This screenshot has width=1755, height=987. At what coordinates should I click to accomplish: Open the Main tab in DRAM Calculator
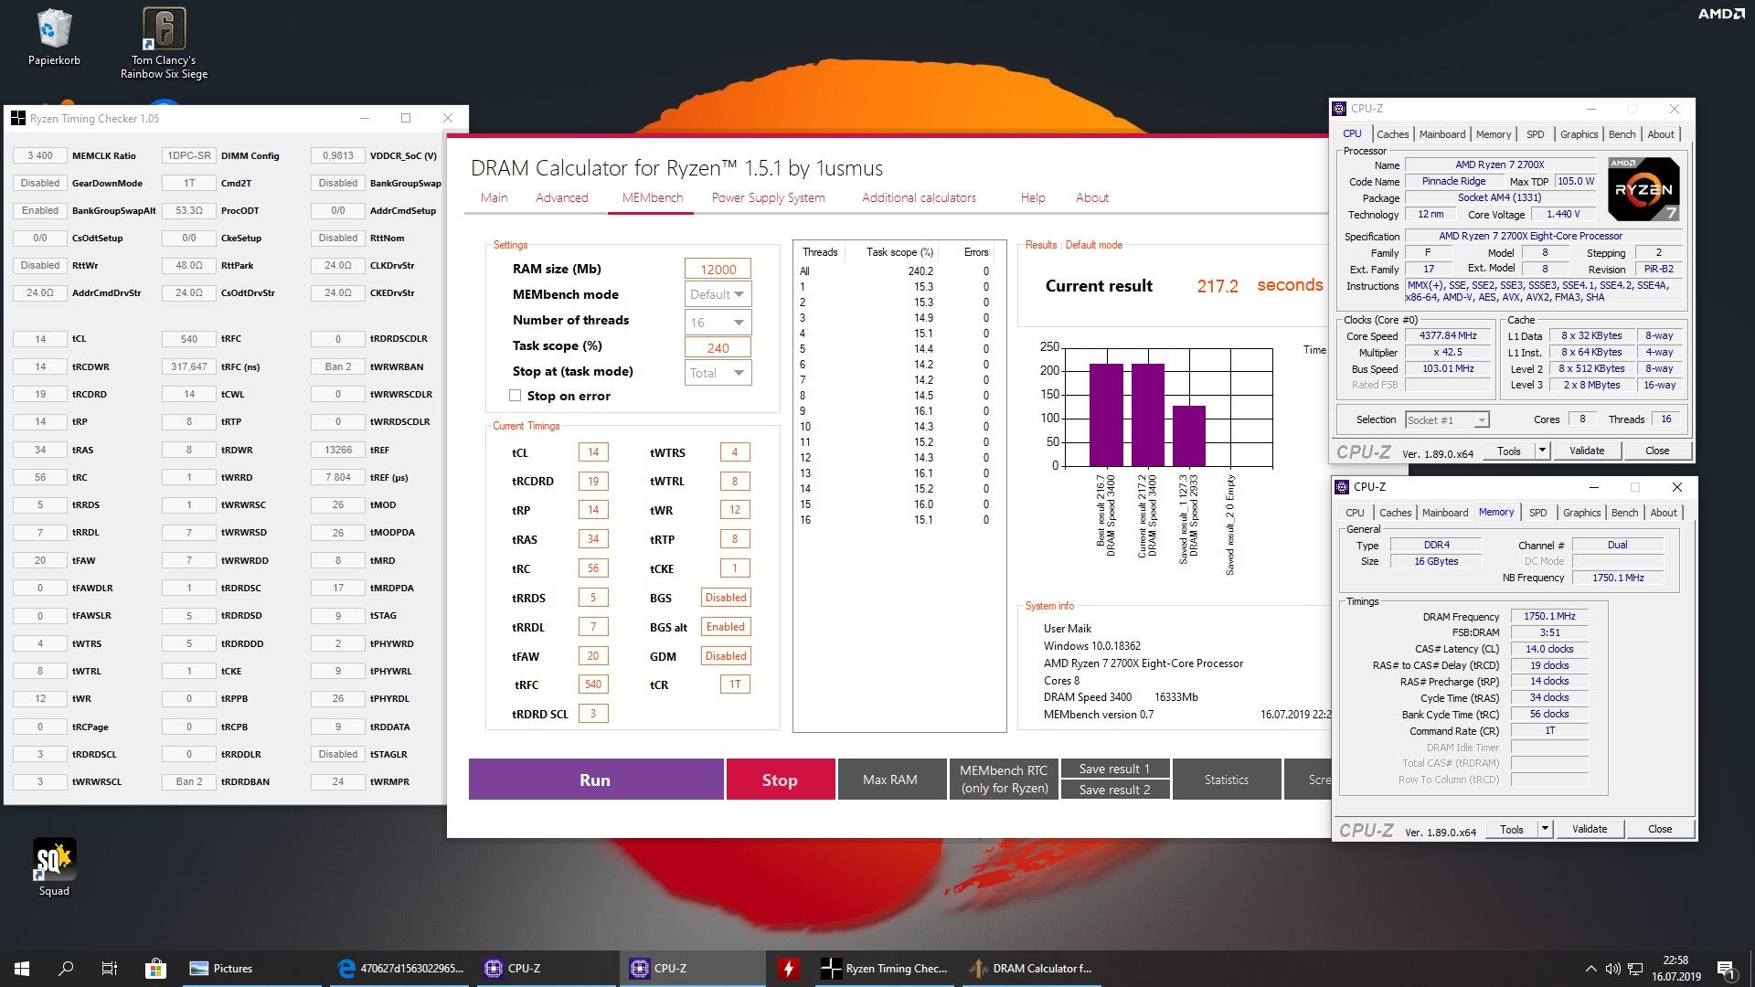494,197
